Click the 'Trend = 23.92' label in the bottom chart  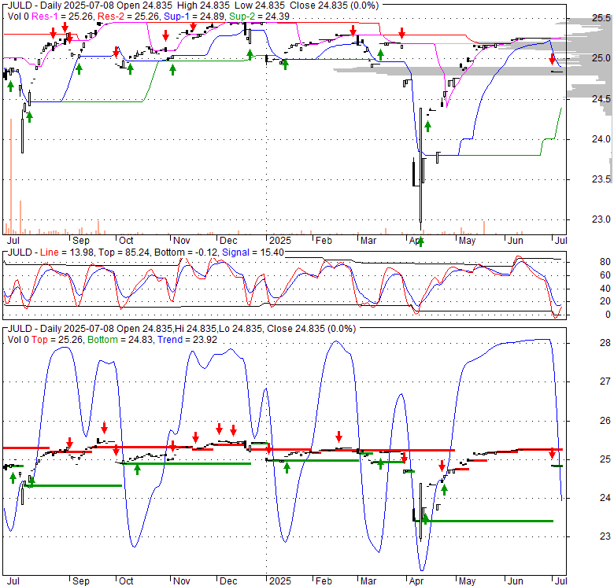187,340
